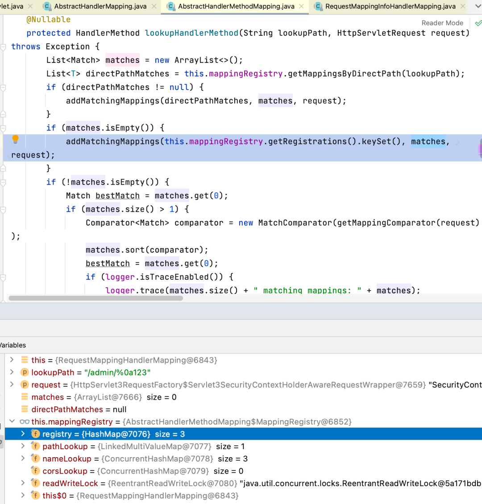Click the variable icon beside matches

(x=25, y=397)
